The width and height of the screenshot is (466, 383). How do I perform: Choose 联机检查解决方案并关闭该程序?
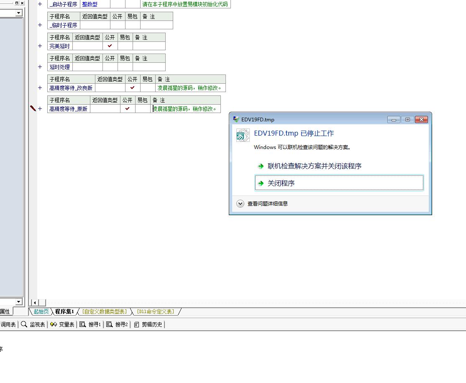(314, 166)
